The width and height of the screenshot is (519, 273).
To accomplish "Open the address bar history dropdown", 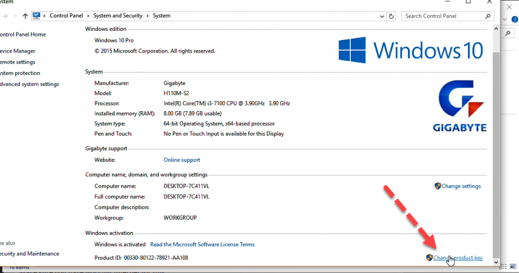I will pyautogui.click(x=382, y=16).
